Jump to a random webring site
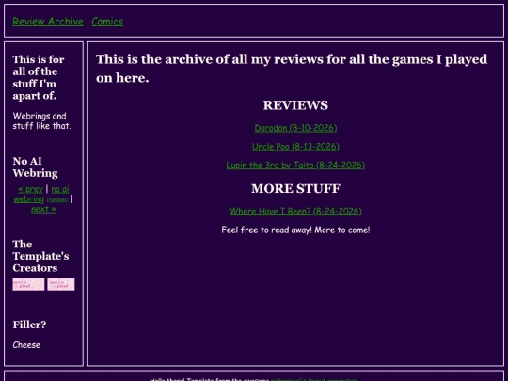 pyautogui.click(x=57, y=199)
